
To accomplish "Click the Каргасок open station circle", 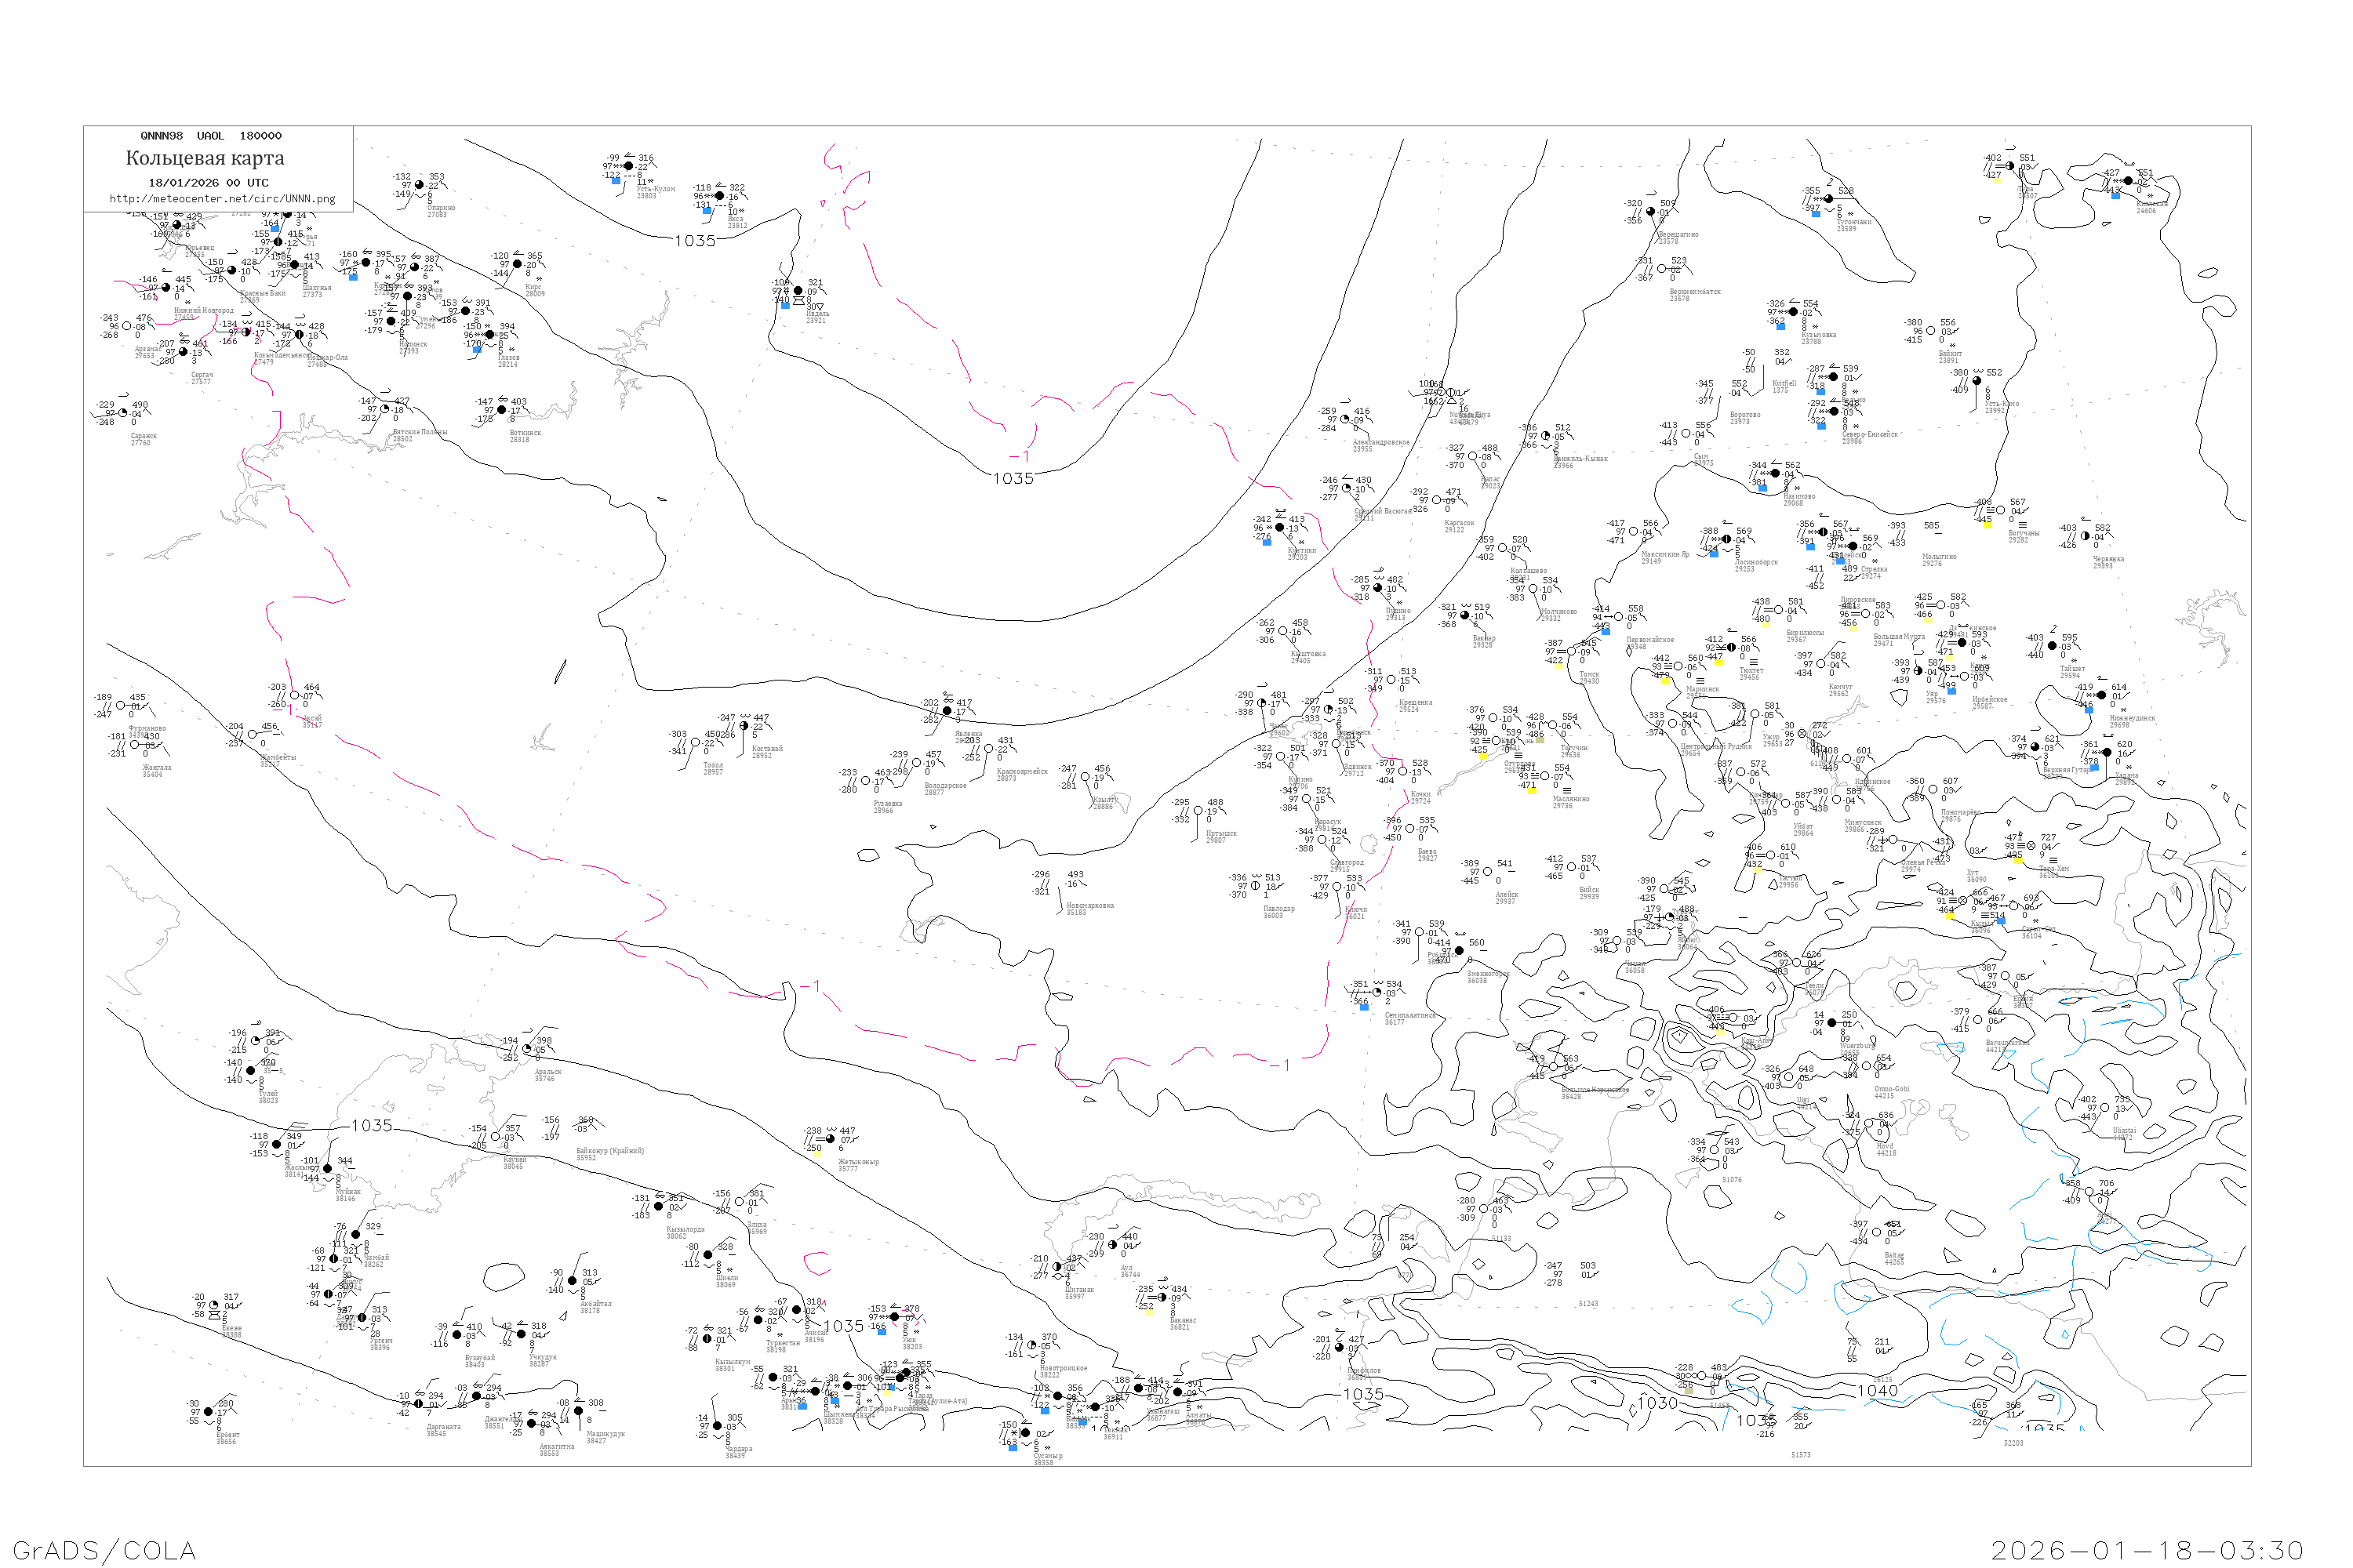I will (x=1437, y=500).
